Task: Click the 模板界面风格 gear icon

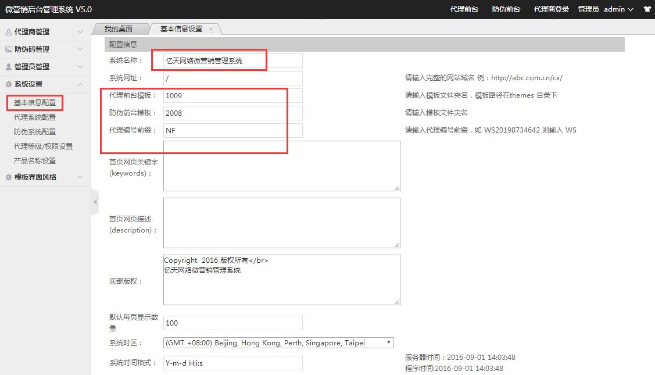Action: click(8, 177)
